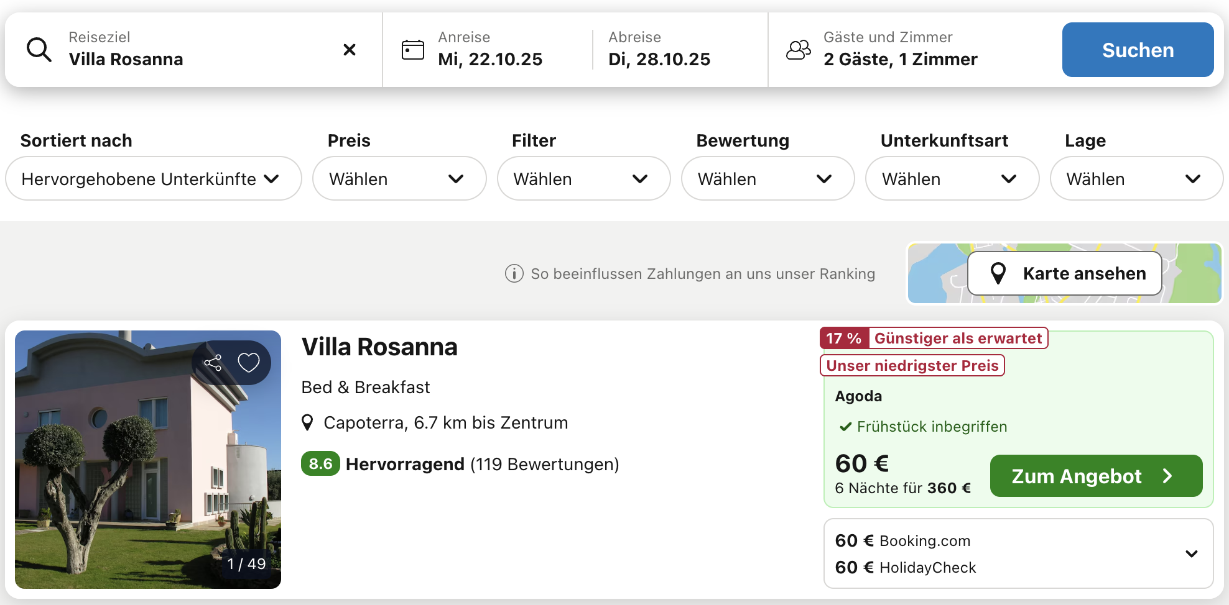Open the Lage dropdown
The height and width of the screenshot is (605, 1229).
tap(1136, 178)
